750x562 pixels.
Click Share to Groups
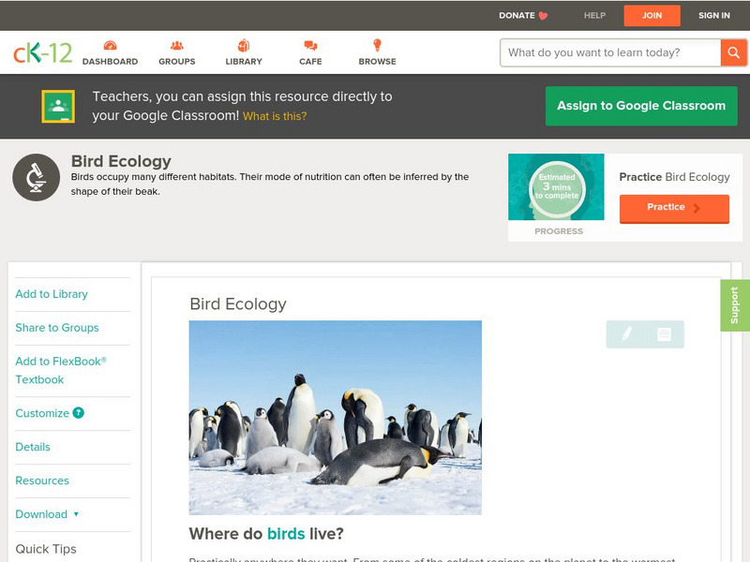point(57,328)
